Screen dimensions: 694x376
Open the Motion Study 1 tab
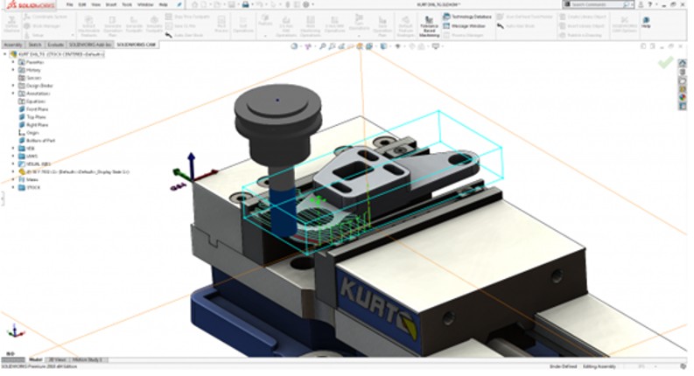[88, 359]
